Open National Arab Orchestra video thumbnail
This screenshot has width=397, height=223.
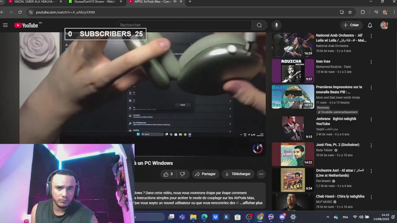pyautogui.click(x=293, y=45)
